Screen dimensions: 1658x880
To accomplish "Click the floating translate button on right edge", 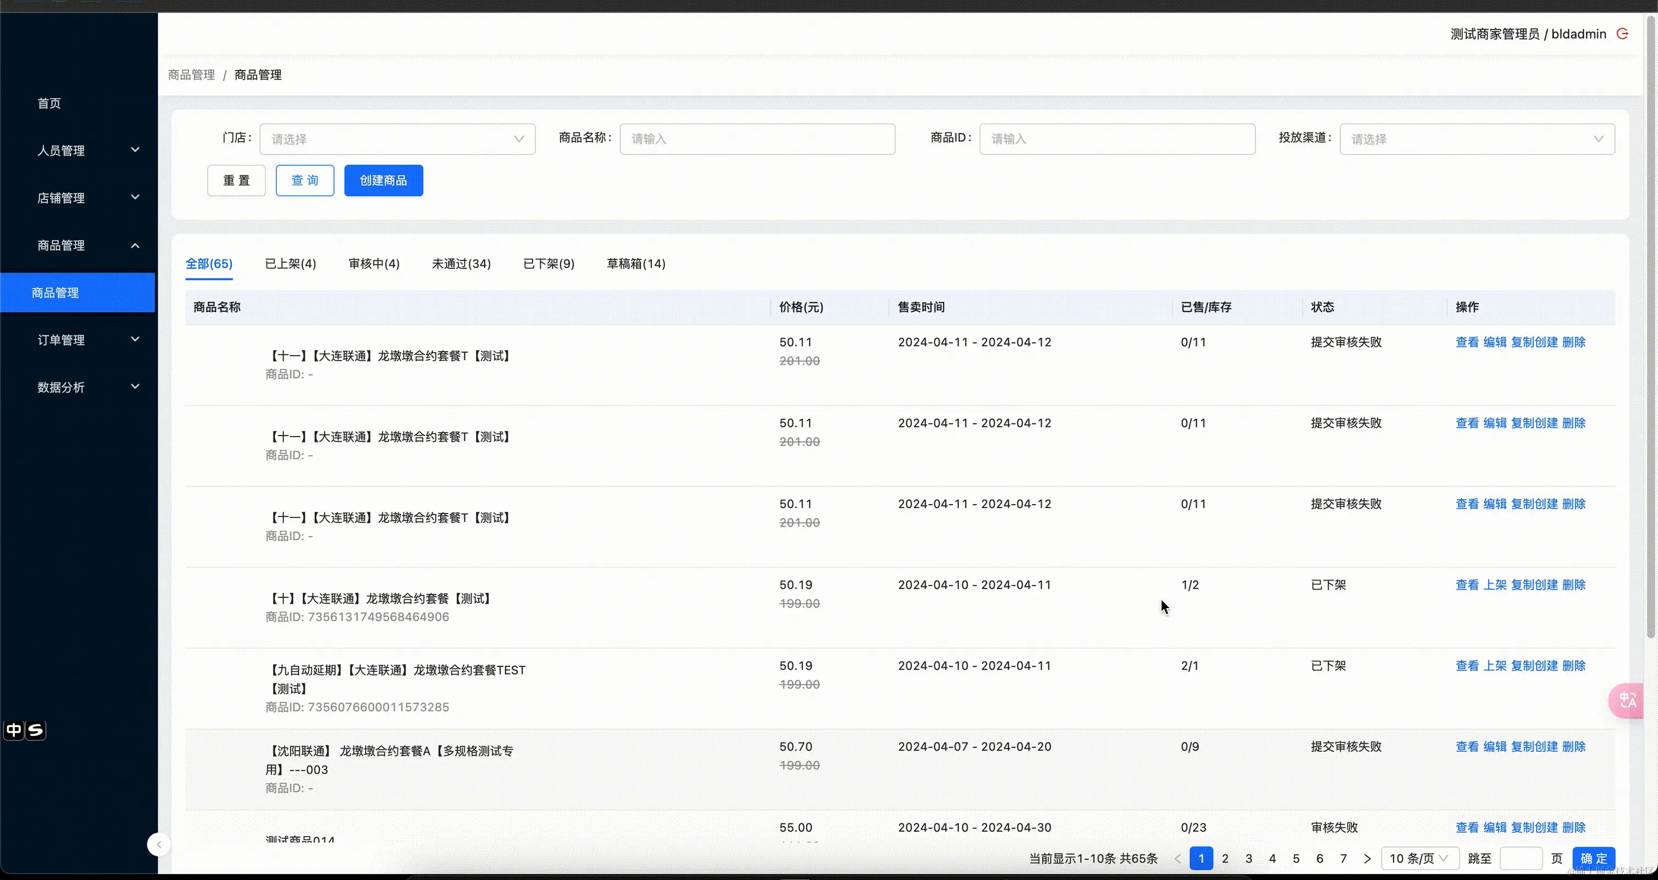I will (1626, 700).
